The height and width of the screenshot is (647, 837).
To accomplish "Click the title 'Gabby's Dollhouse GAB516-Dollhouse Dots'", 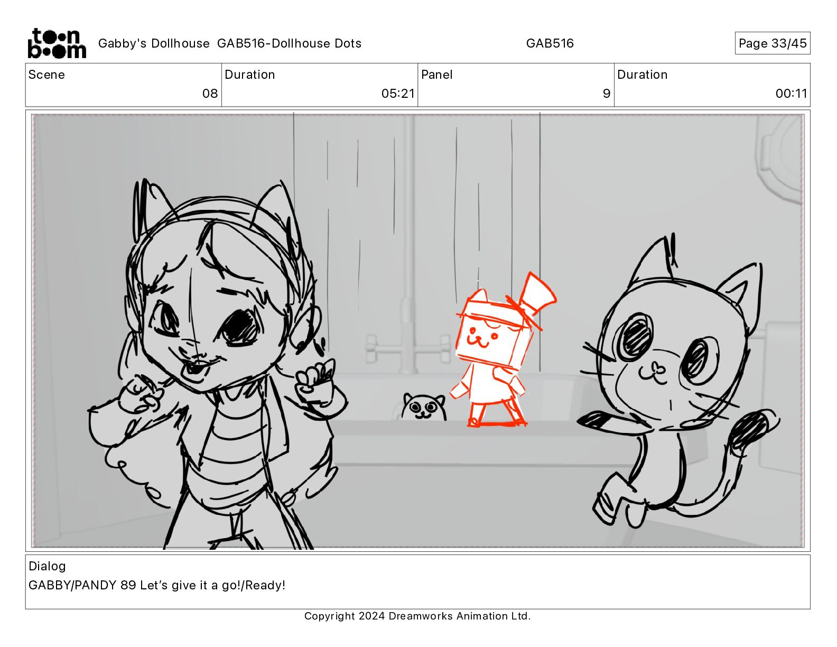I will point(230,43).
